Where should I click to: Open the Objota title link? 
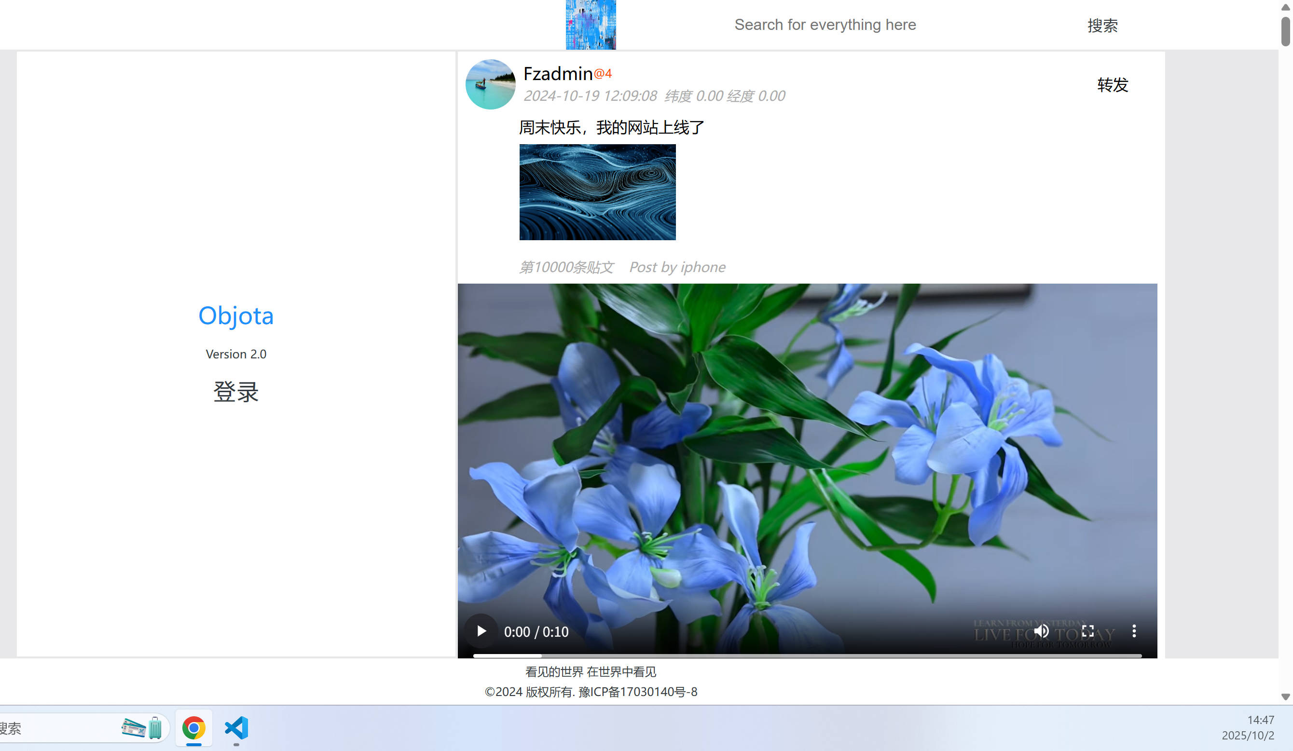(x=235, y=315)
